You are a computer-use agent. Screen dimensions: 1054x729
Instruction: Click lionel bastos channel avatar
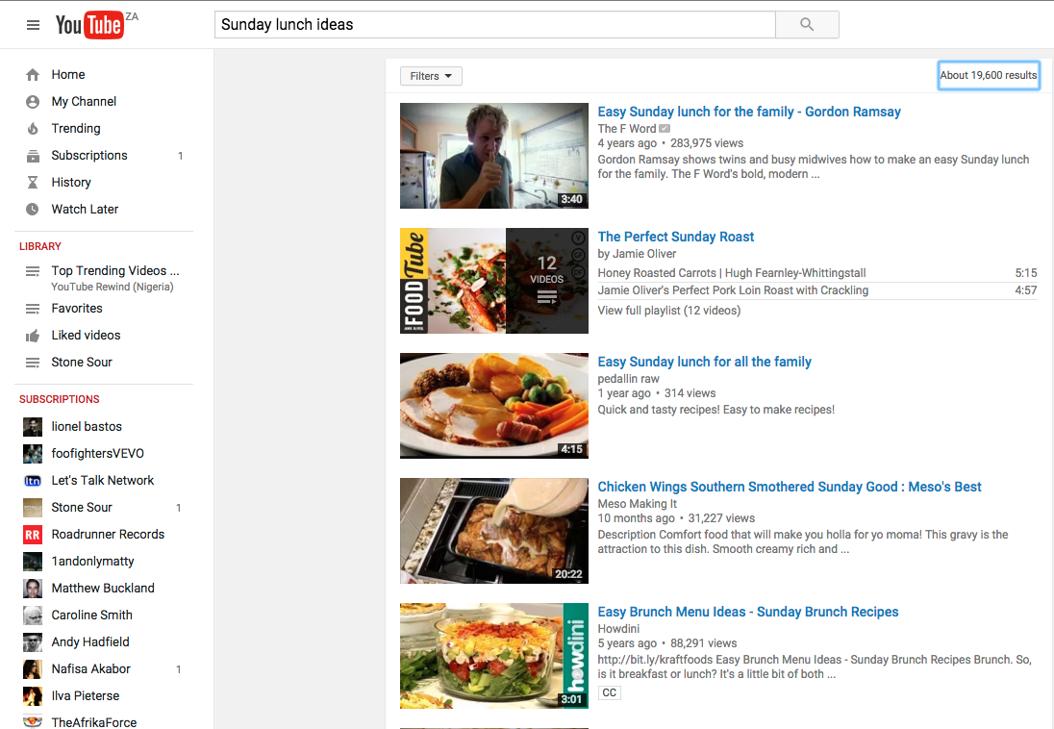point(33,426)
